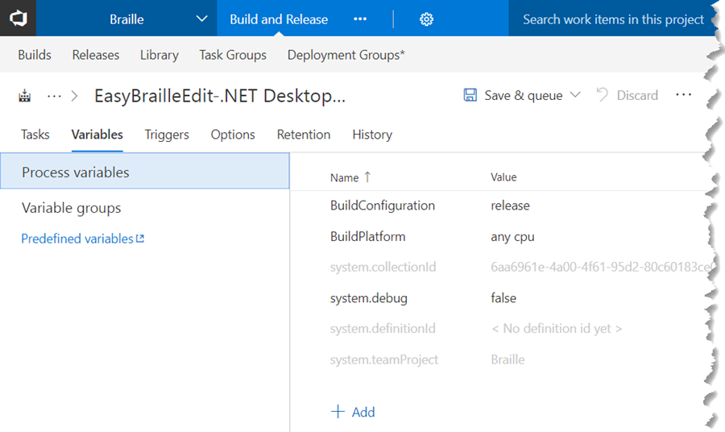Open the breadcrumb ellipsis menu

(x=54, y=96)
